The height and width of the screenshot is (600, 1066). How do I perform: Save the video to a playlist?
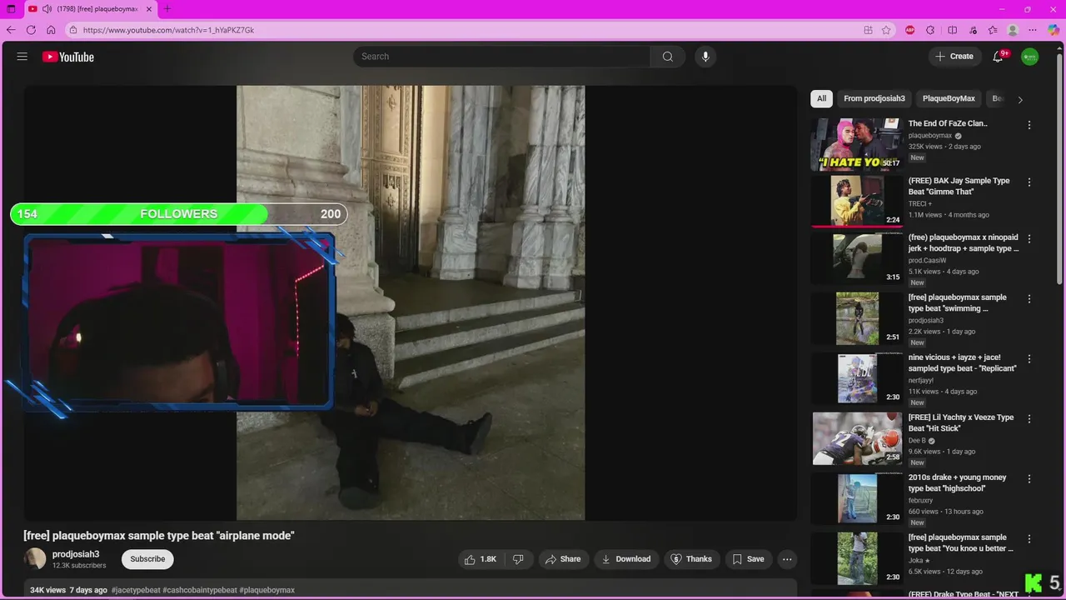coord(748,559)
